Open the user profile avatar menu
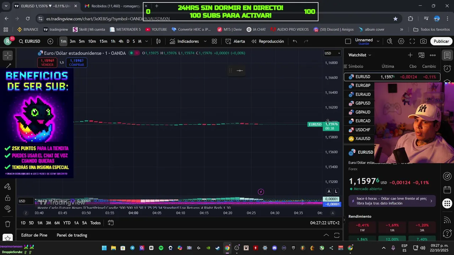The height and width of the screenshot is (255, 454). 7,41
